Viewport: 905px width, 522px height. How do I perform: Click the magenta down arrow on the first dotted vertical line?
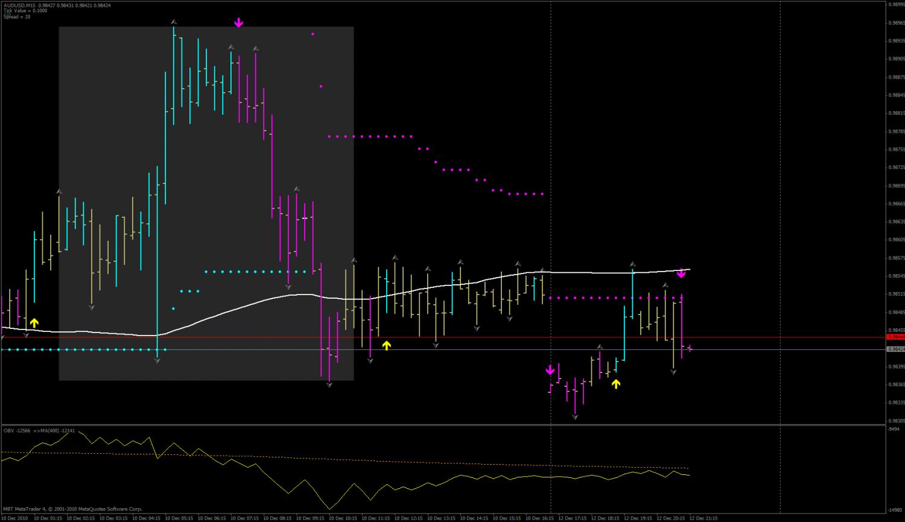(x=550, y=370)
